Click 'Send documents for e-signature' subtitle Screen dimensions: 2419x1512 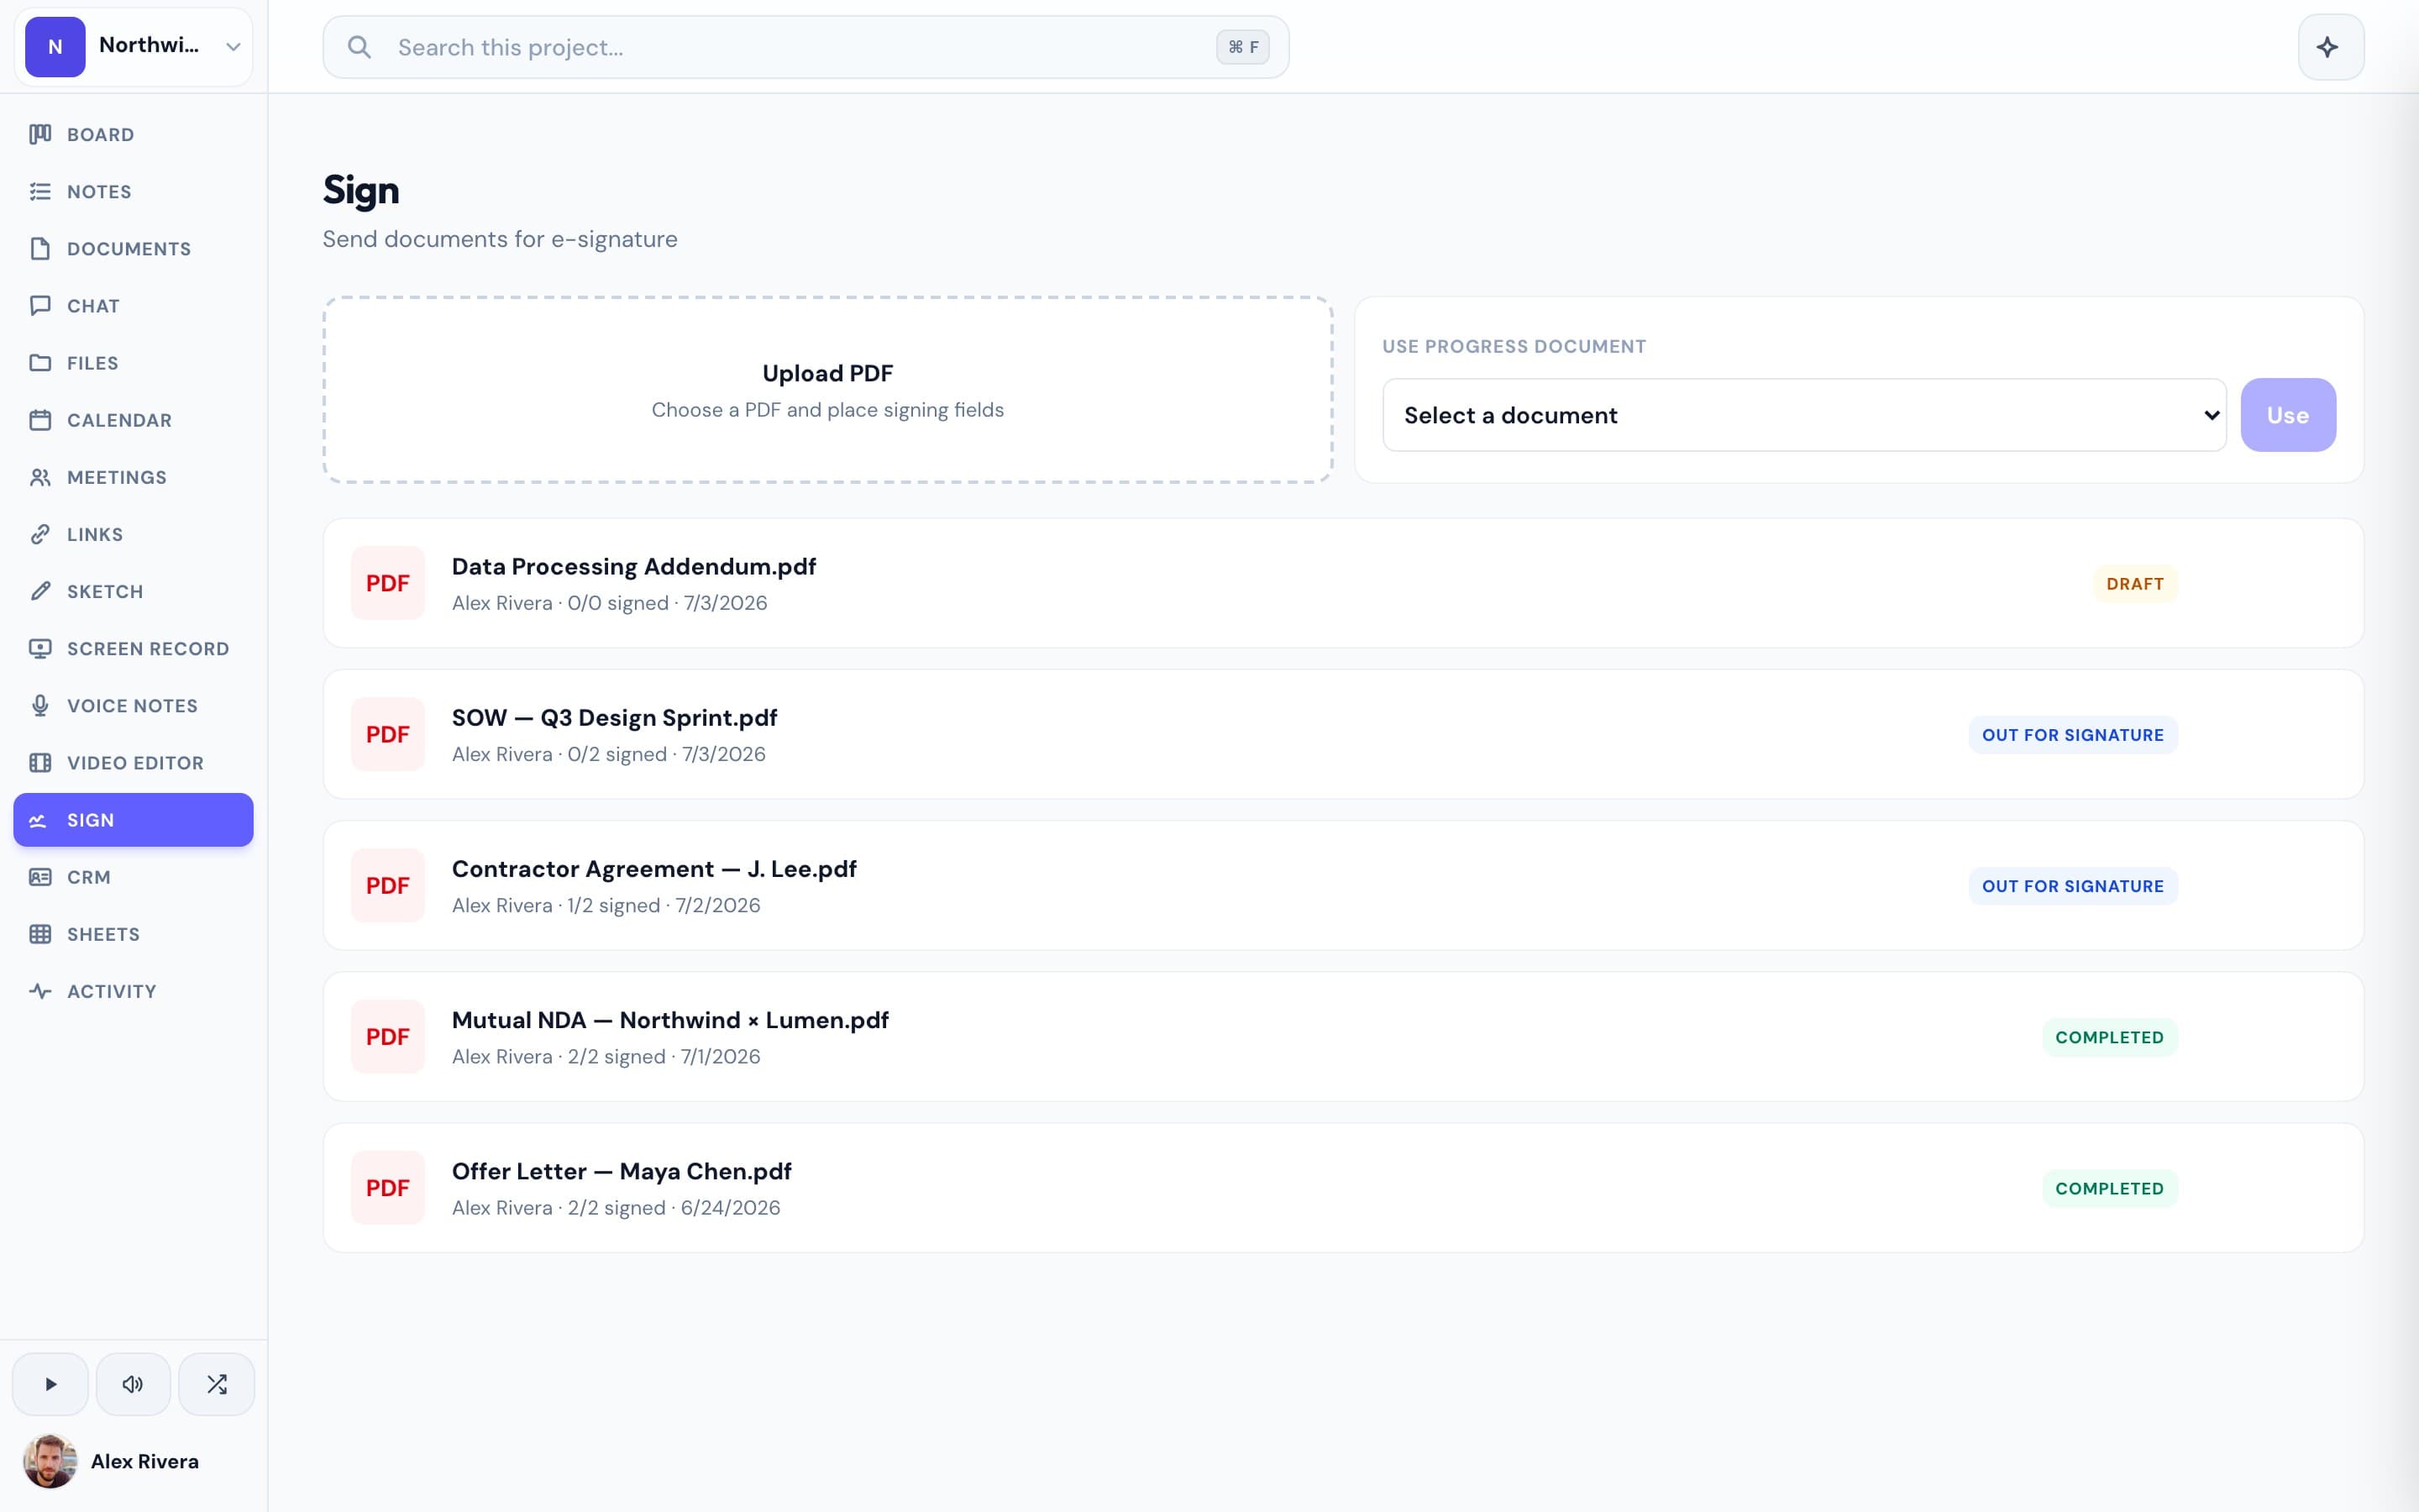pos(500,239)
